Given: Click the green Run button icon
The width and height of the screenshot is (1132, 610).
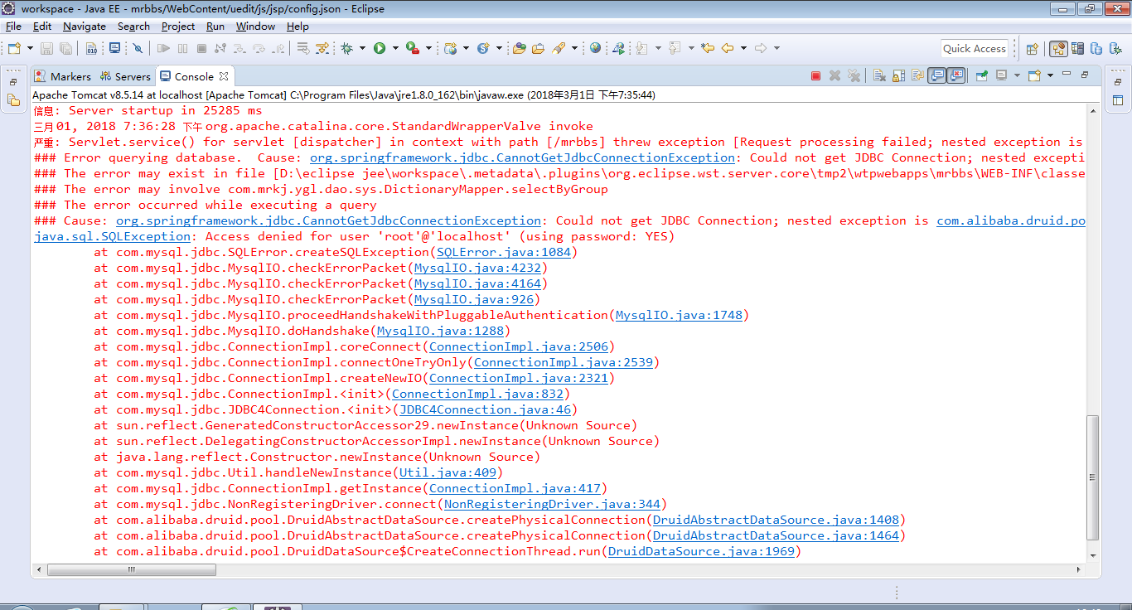Looking at the screenshot, I should (x=380, y=48).
